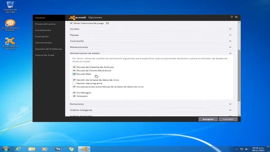Click the scrollbar down arrow
Viewport: 270px width, 152px height.
point(239,115)
